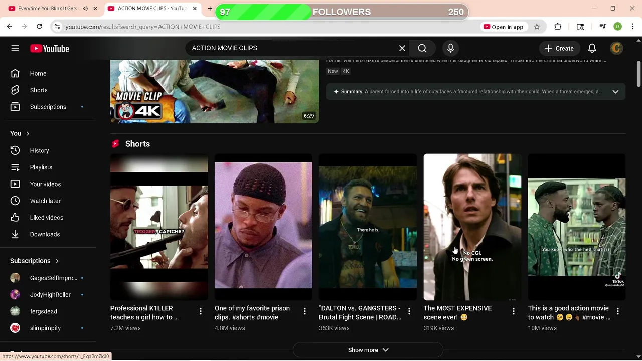642x361 pixels.
Task: Click the 4K badge under video
Action: [346, 71]
